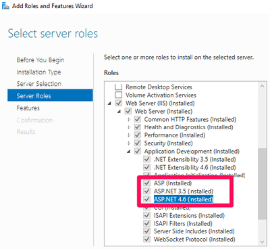Select ISAPI Extensions (Installed) label
Image resolution: width=270 pixels, height=249 pixels.
(189, 215)
